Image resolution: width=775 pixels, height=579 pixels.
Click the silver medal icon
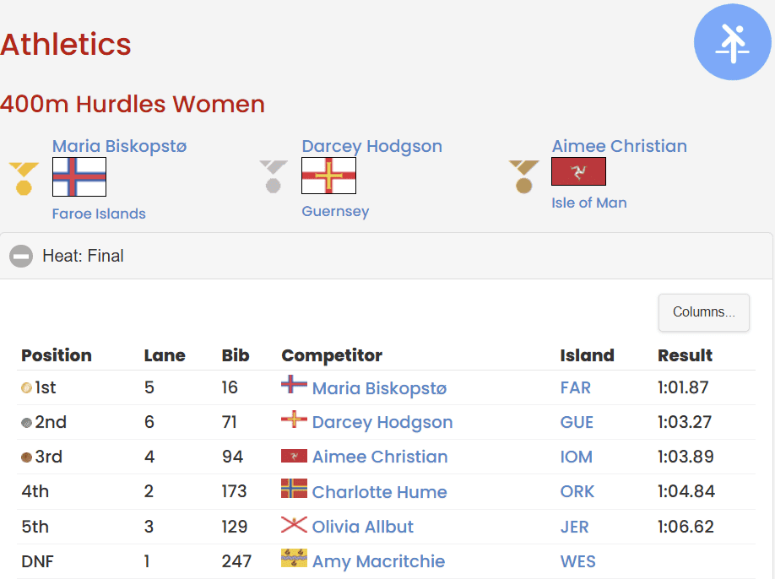[273, 176]
